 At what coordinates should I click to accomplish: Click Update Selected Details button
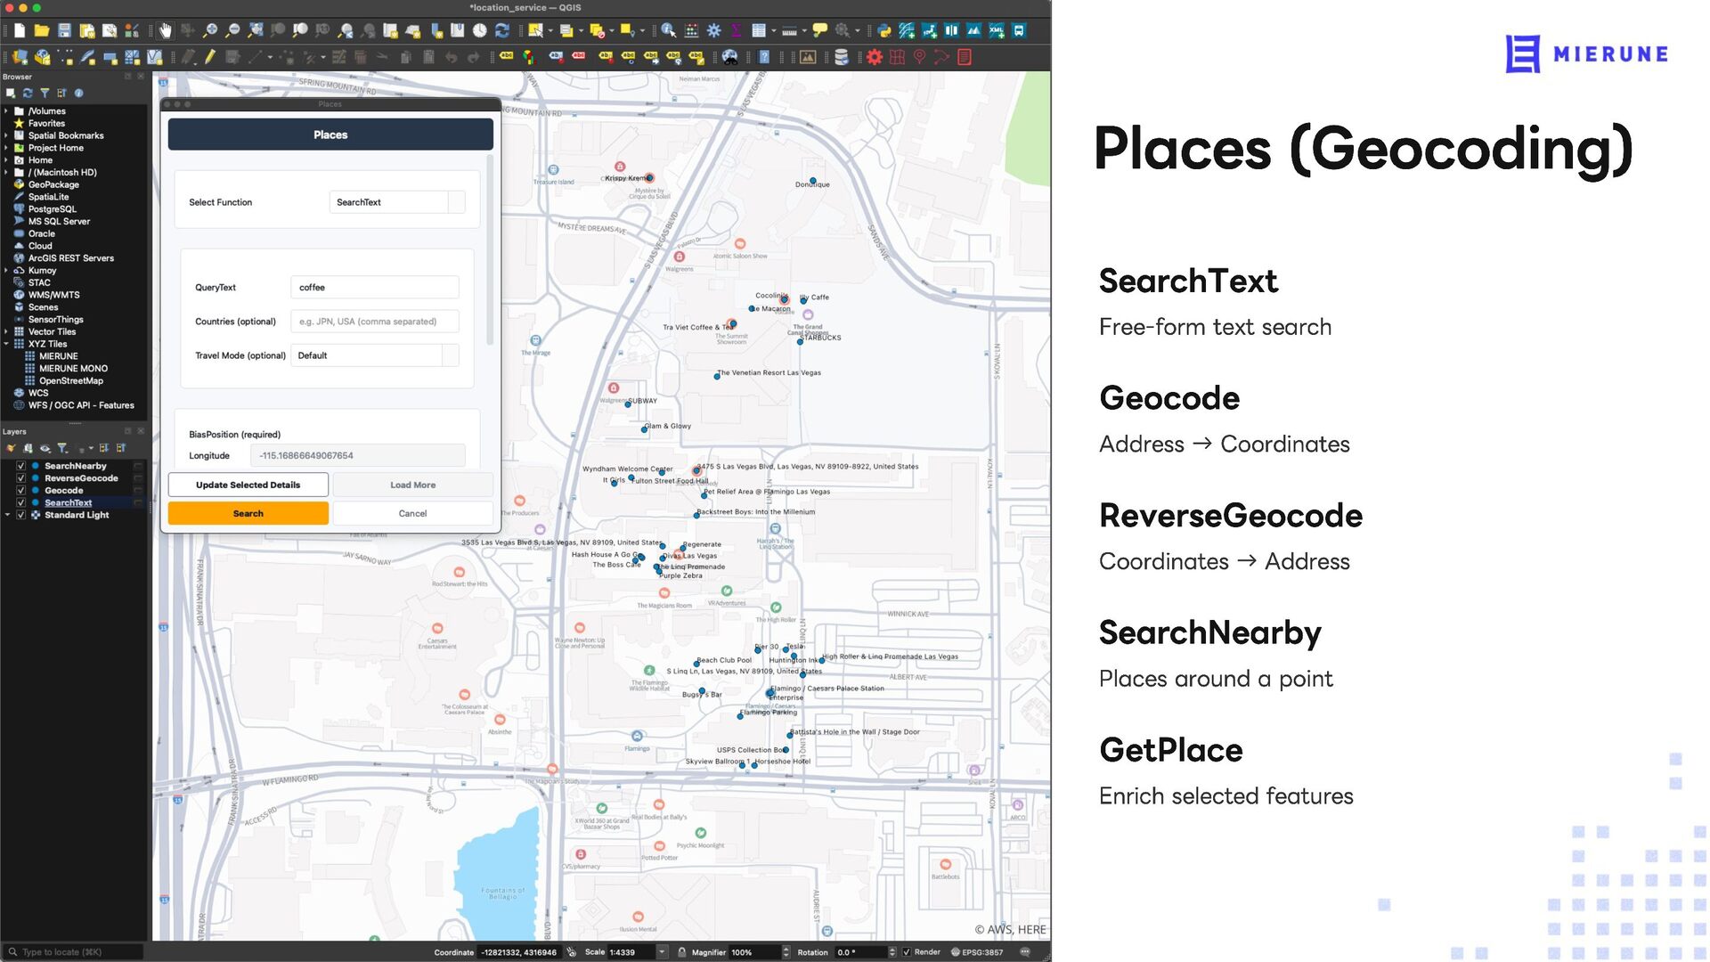click(248, 485)
